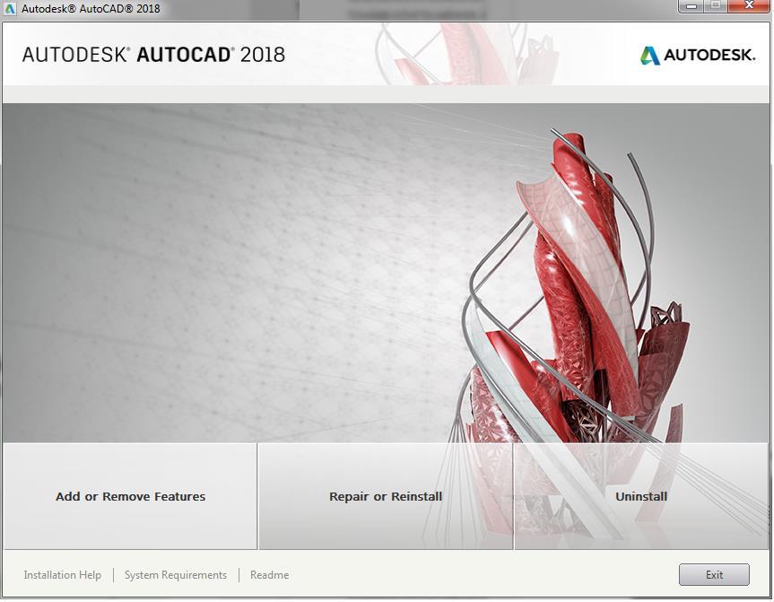Image resolution: width=774 pixels, height=602 pixels.
Task: Click the AUTODESK AUTOCAD 2018 heading text
Action: (153, 55)
